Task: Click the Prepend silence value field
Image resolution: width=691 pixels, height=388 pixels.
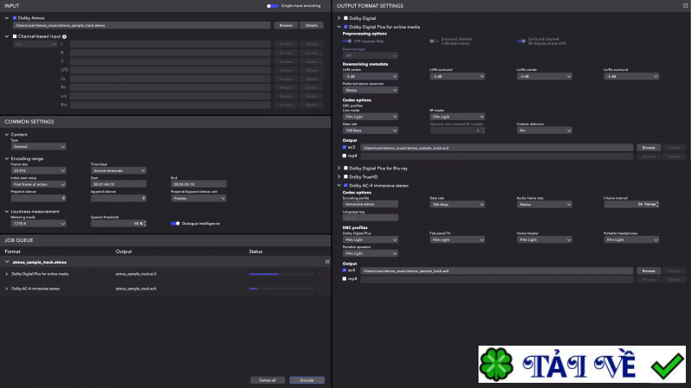Action: pyautogui.click(x=38, y=199)
